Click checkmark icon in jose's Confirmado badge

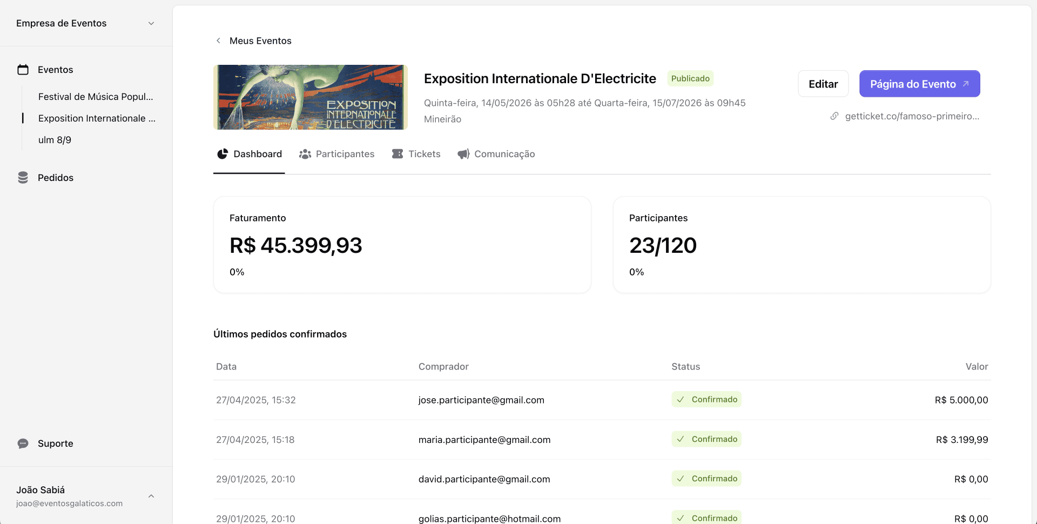tap(681, 400)
